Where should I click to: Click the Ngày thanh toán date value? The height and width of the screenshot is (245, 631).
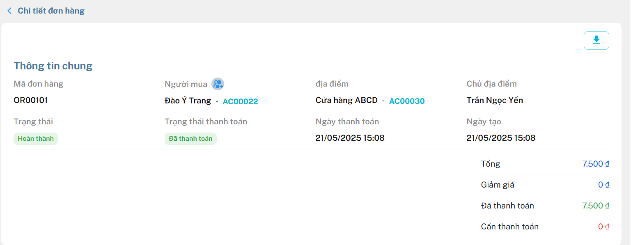350,138
